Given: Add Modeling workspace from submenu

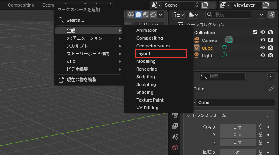Looking at the screenshot, I should click(159, 61).
